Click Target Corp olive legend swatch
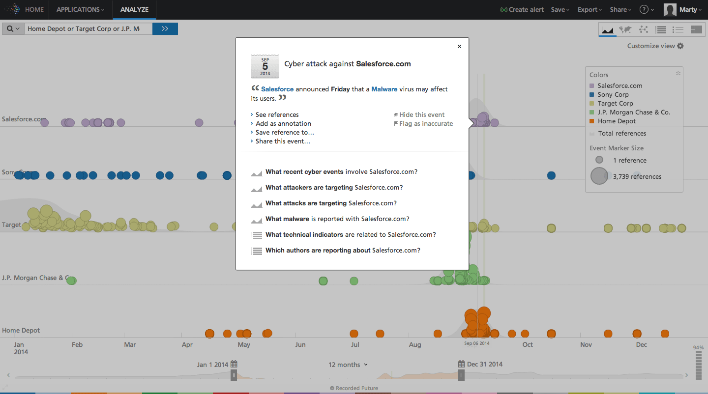Image resolution: width=708 pixels, height=394 pixels. pos(592,103)
